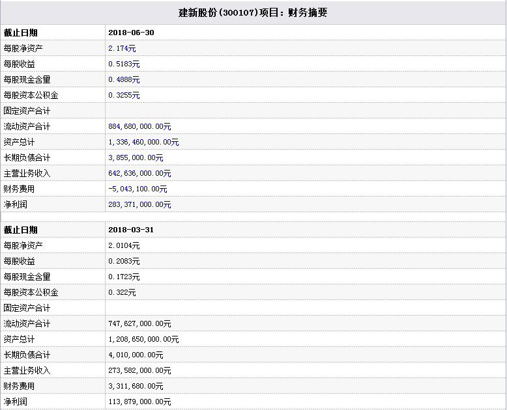Select the 3,855,000.00元 long-term liabilities value
The height and width of the screenshot is (410, 507).
coord(136,157)
